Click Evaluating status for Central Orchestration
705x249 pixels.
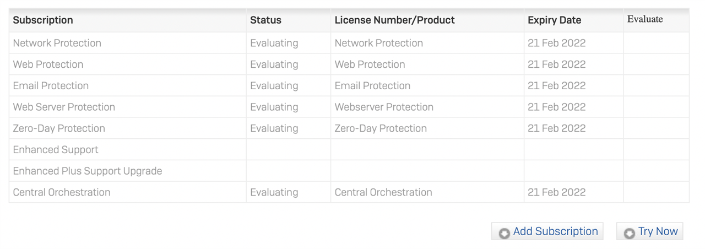click(x=274, y=192)
